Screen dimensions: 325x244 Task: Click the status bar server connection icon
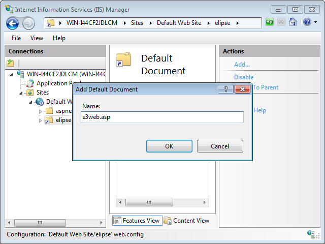click(311, 234)
